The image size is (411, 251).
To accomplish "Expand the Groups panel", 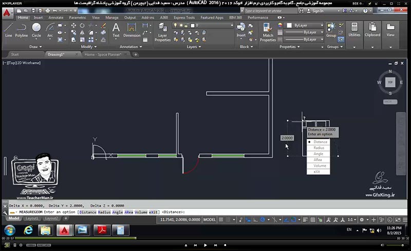I will pos(335,47).
